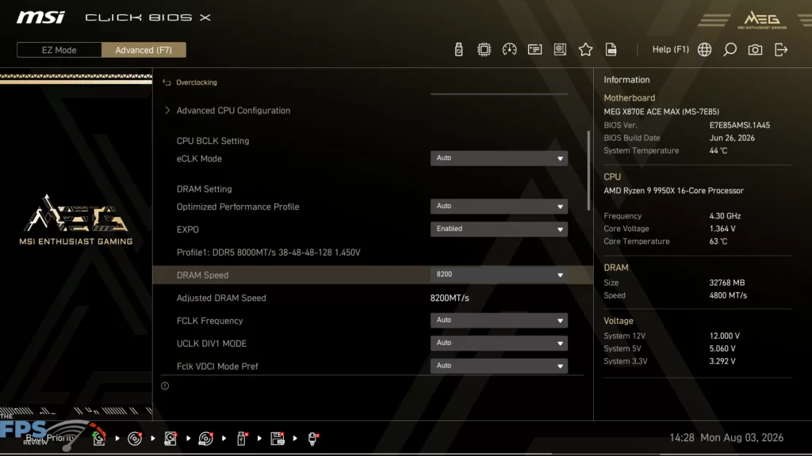Image resolution: width=812 pixels, height=456 pixels.
Task: Open Favorites with the star icon
Action: [585, 50]
